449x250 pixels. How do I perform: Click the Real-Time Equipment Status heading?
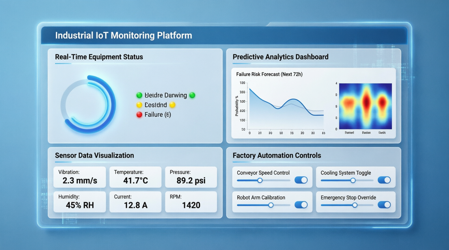click(x=99, y=57)
